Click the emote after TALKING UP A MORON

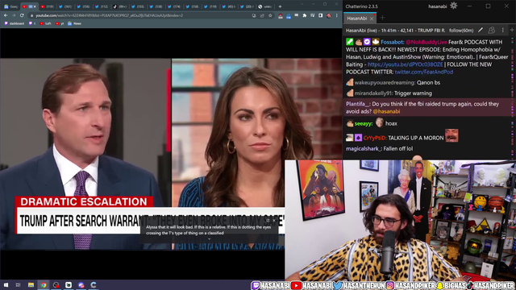451,135
